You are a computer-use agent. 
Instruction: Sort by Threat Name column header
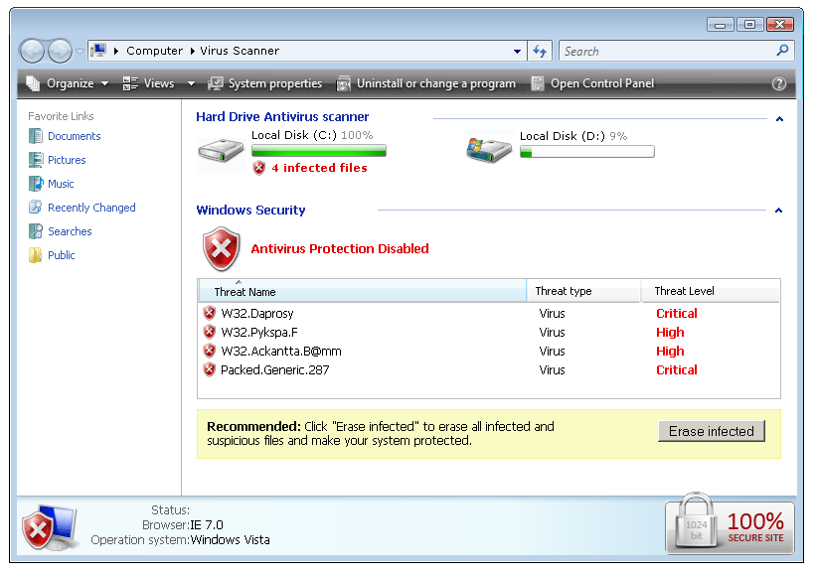[x=362, y=291]
